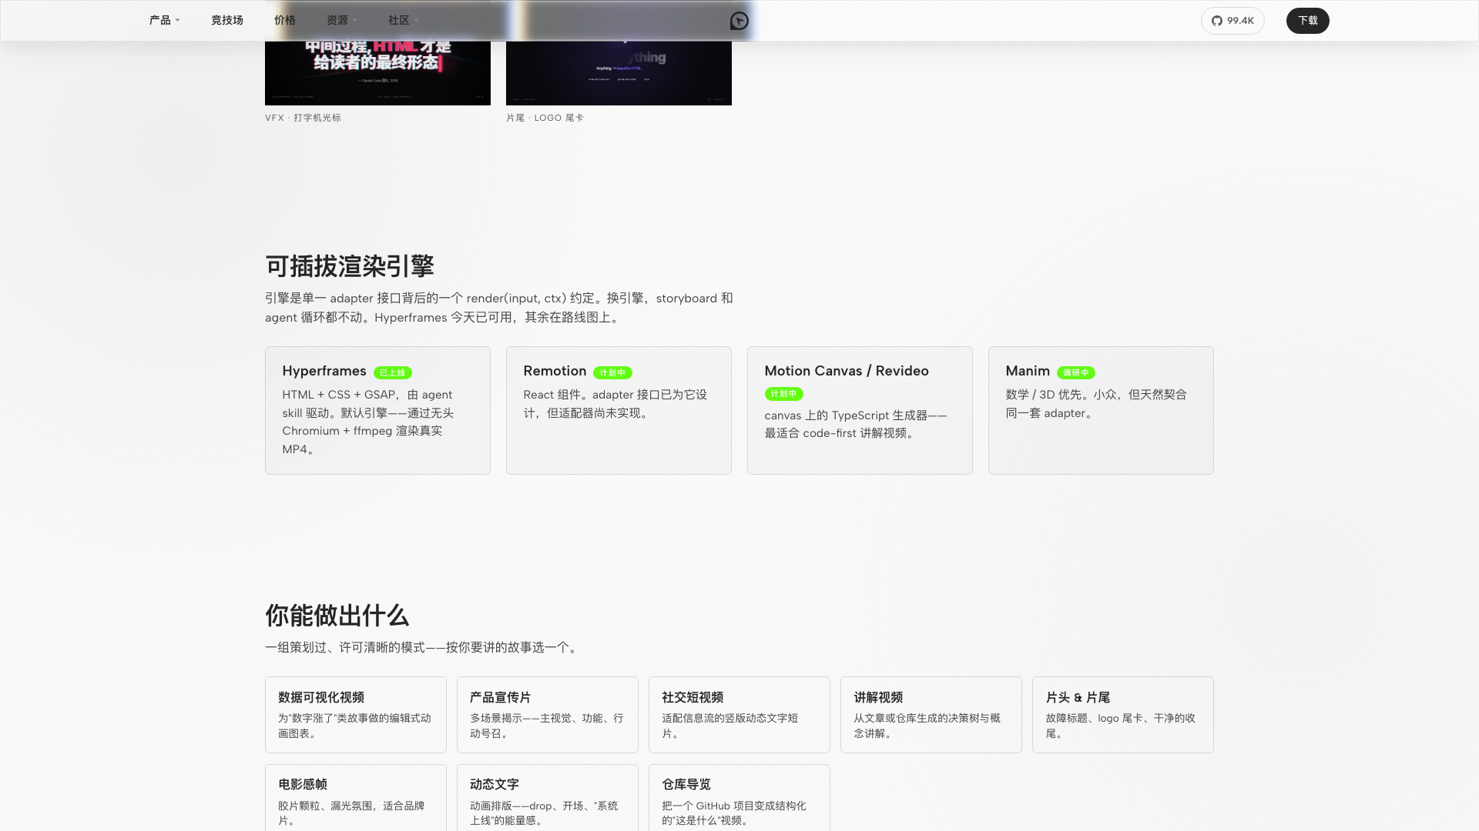This screenshot has height=831, width=1479.
Task: Open the 竞技场 nav item
Action: pos(227,21)
